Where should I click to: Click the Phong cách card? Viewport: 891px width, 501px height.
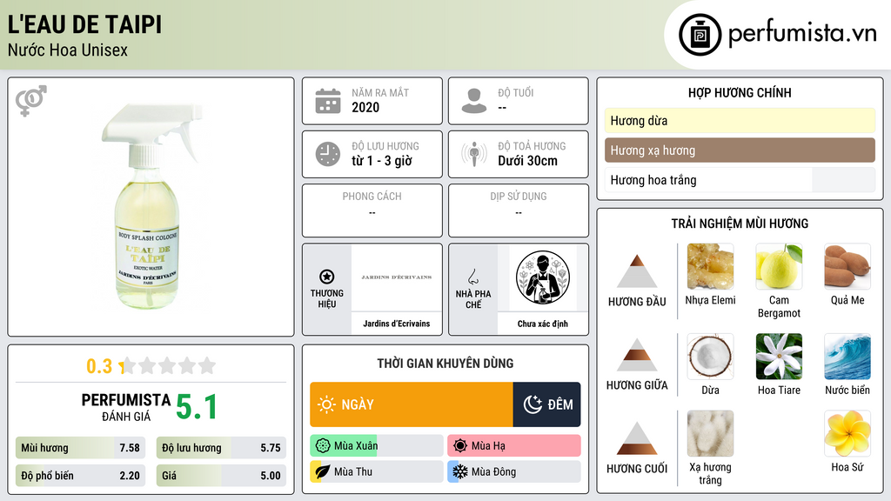372,210
